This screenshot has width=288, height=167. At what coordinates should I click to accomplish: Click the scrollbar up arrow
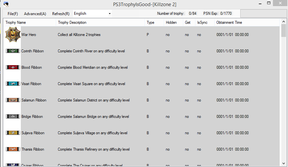click(284, 22)
